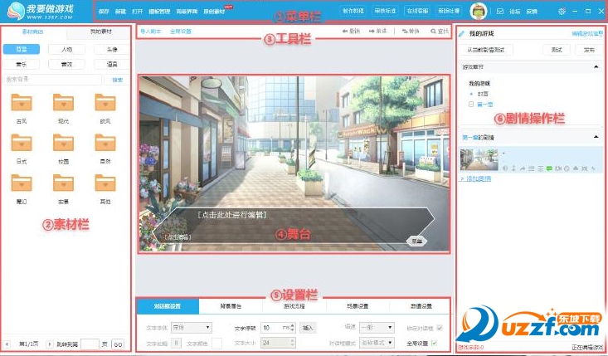608x356 pixels.
Task: Collapse the 第一章 tree node box
Action: [471, 105]
